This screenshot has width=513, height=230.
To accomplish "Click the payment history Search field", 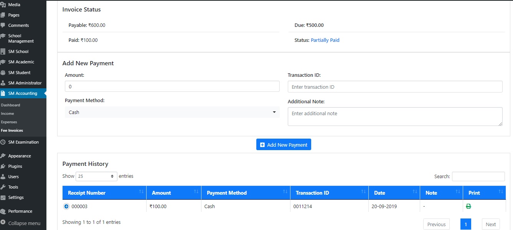I will [x=478, y=176].
